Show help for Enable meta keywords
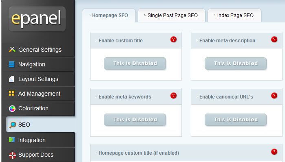This screenshot has height=162, width=285. (173, 96)
